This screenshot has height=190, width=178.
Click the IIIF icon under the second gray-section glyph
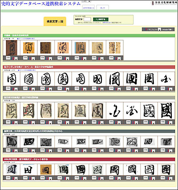[30, 122]
